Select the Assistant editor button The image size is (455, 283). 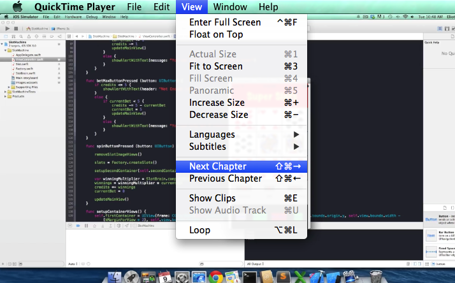(x=447, y=29)
